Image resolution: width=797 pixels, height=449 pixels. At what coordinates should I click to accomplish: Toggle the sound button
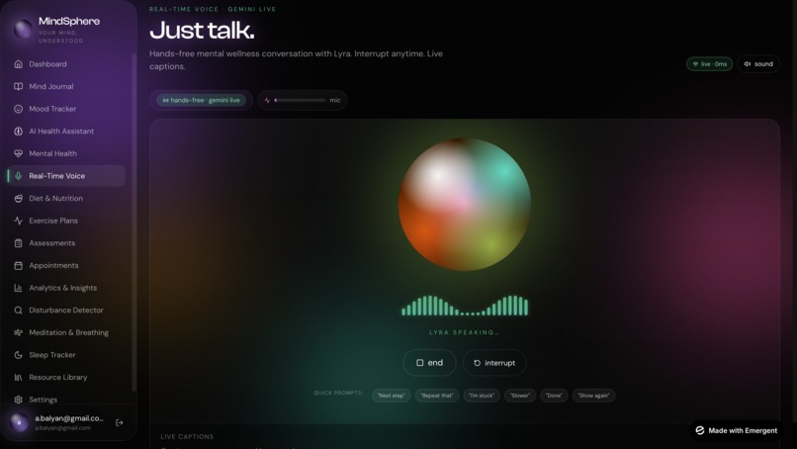(x=758, y=64)
